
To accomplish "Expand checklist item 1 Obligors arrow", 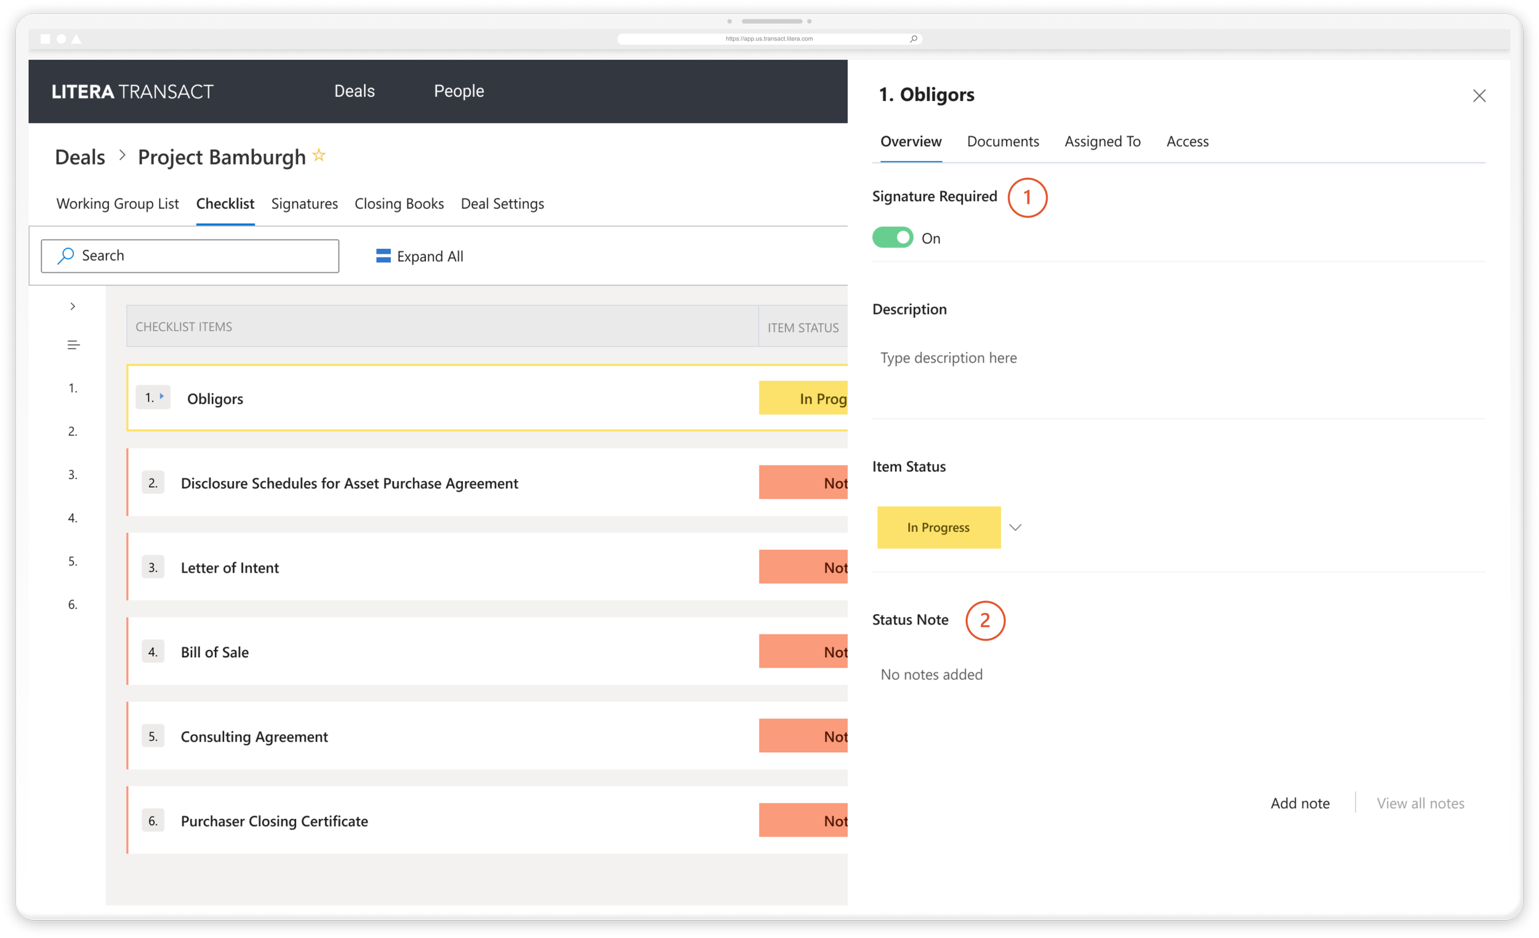I will (161, 396).
